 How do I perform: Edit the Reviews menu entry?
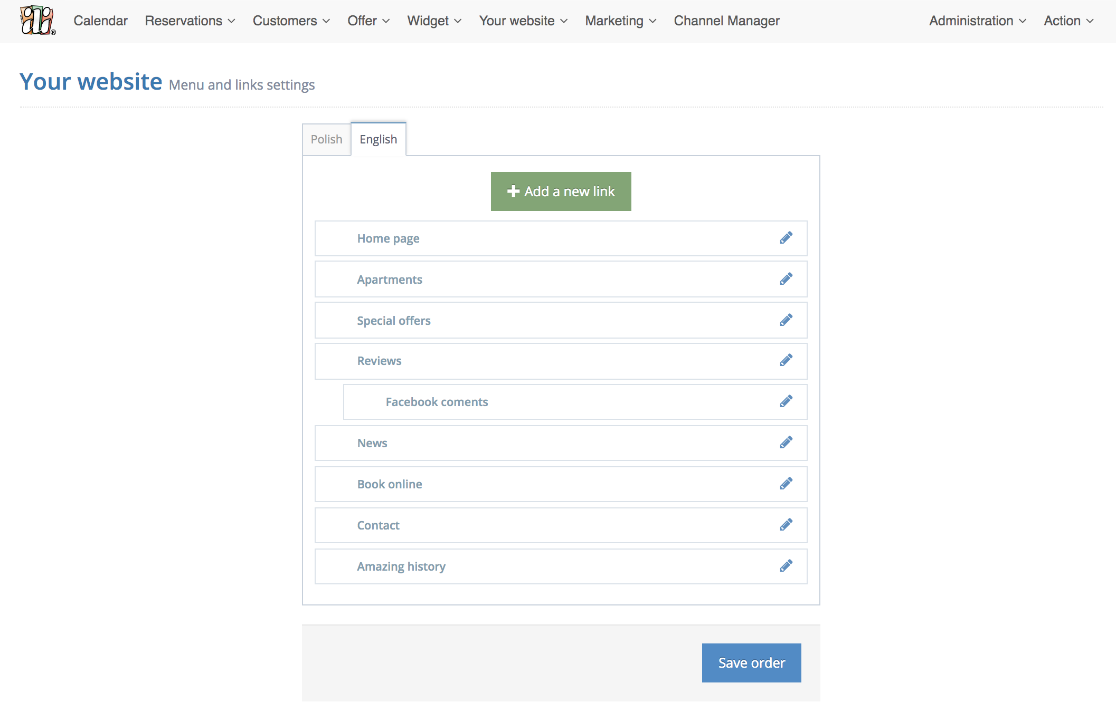pyautogui.click(x=786, y=360)
